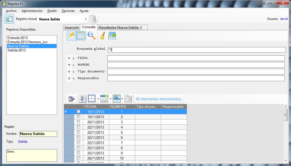
Task: Toggle the grid view icon in query toolbar
Action: pyautogui.click(x=81, y=36)
